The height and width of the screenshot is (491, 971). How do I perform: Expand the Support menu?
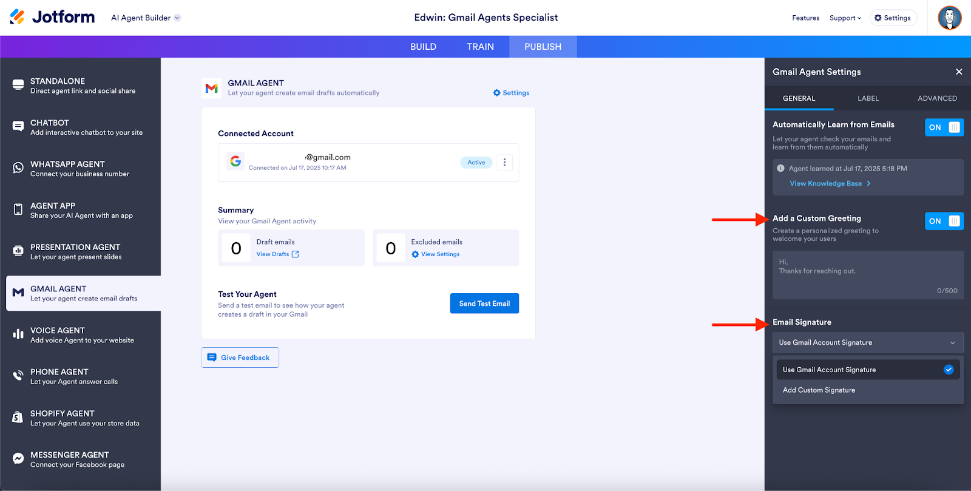point(845,18)
